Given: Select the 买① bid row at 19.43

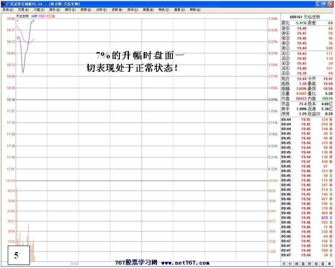Looking at the screenshot, I should tap(307, 53).
